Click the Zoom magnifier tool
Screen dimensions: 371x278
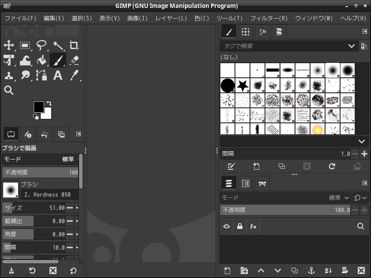pos(9,90)
